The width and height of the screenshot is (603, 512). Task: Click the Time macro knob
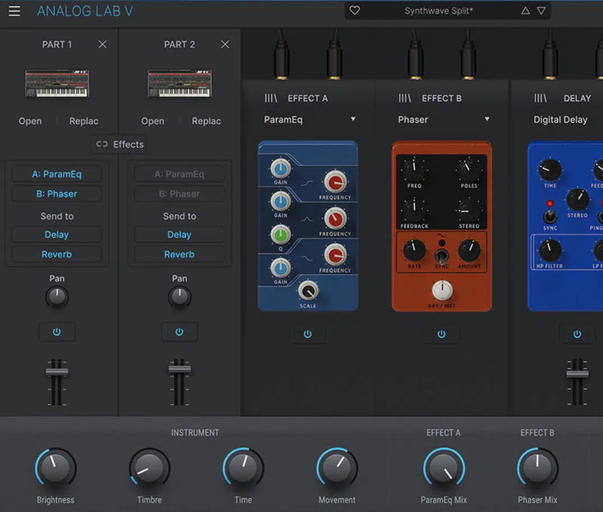coord(243,468)
